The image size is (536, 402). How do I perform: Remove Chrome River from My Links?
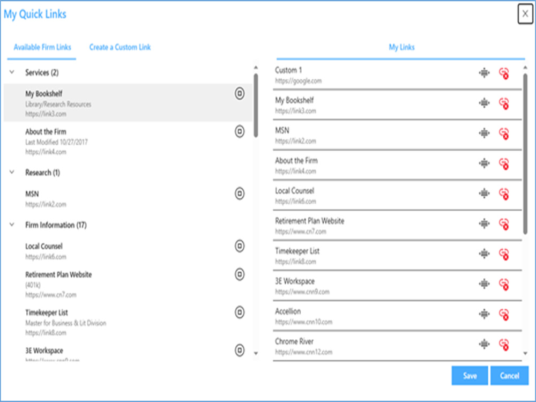click(504, 345)
